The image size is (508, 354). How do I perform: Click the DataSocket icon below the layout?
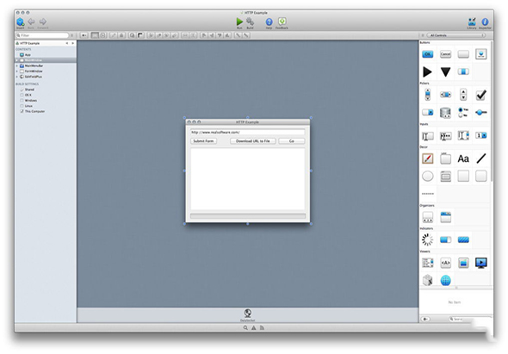pyautogui.click(x=247, y=314)
